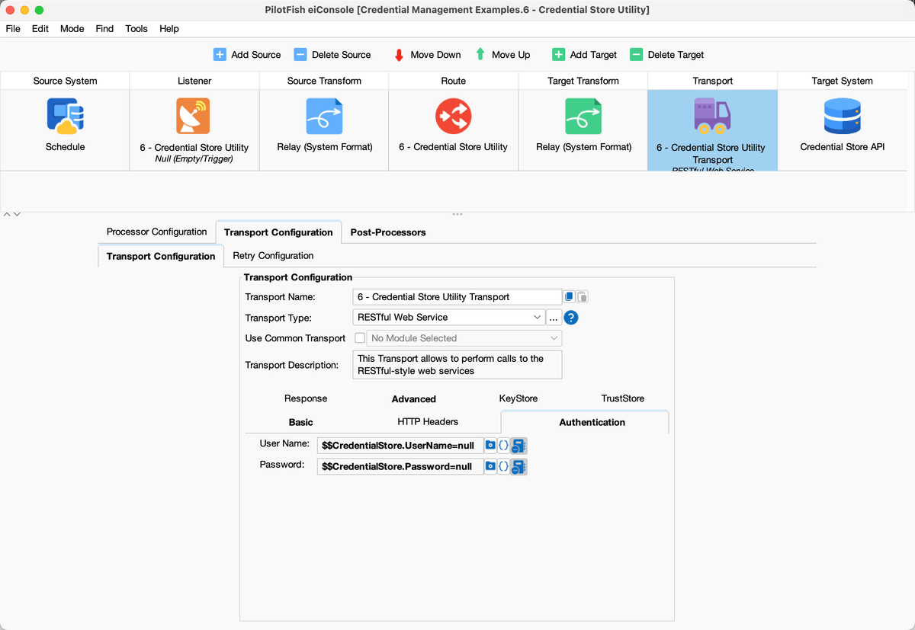
Task: Open the HTTP Headers tab
Action: click(x=428, y=421)
